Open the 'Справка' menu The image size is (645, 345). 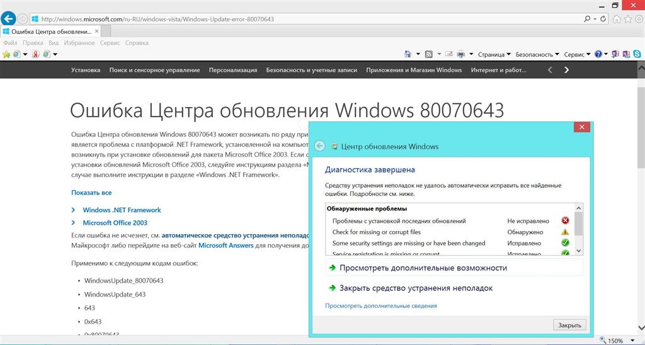pyautogui.click(x=137, y=43)
